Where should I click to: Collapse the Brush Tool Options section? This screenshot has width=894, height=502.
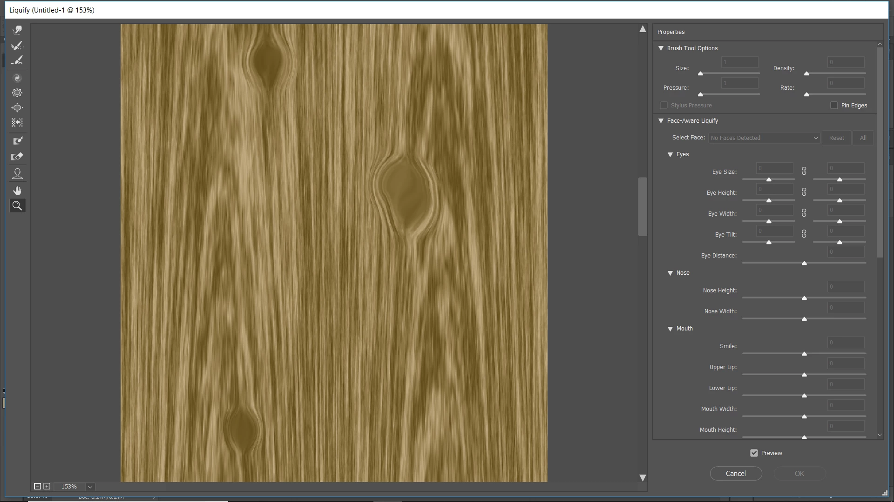tap(661, 48)
